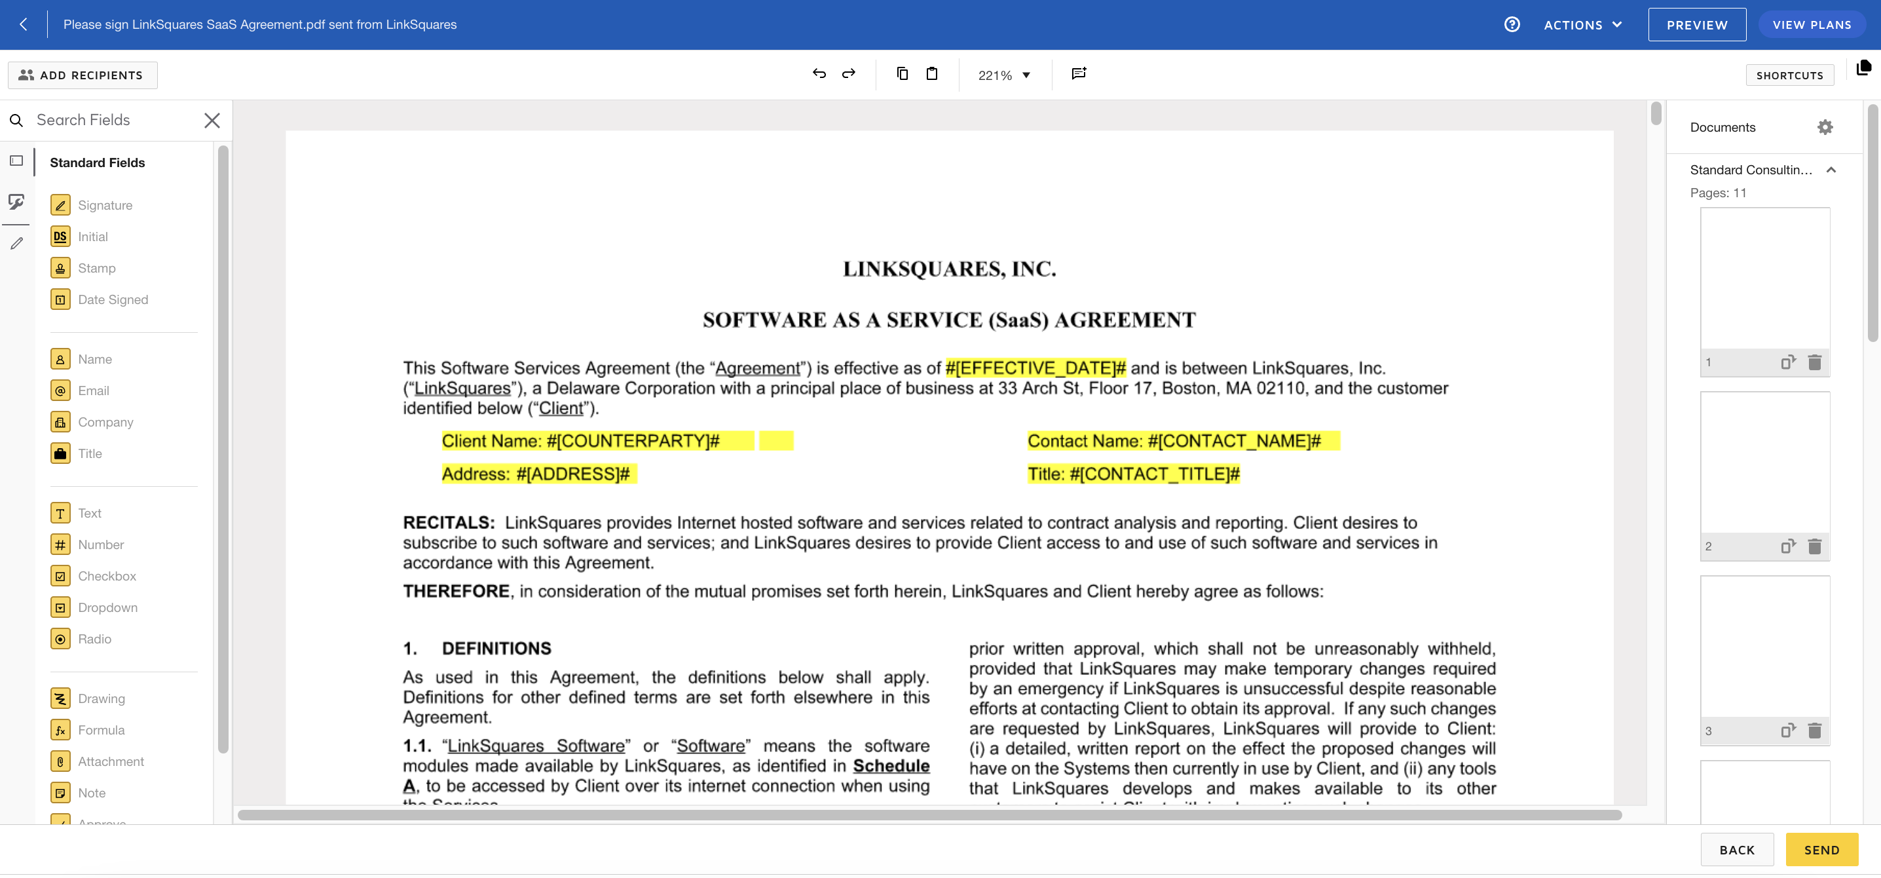Collapse the Standard Consulting document section
Viewport: 1881px width, 878px height.
point(1831,170)
